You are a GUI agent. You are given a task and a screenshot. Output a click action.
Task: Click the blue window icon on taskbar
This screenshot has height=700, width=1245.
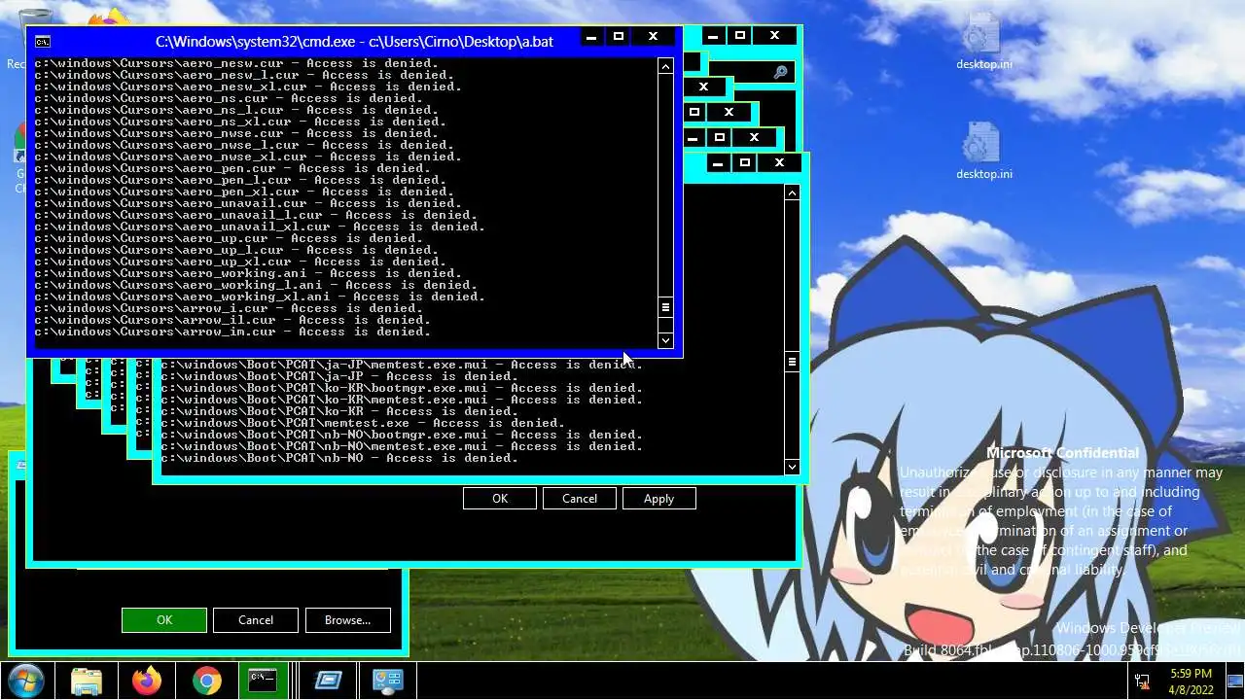tap(328, 681)
